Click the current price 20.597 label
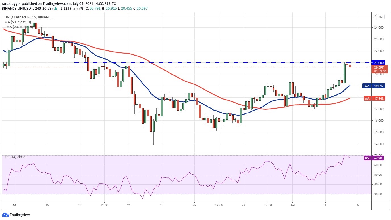 pyautogui.click(x=379, y=67)
